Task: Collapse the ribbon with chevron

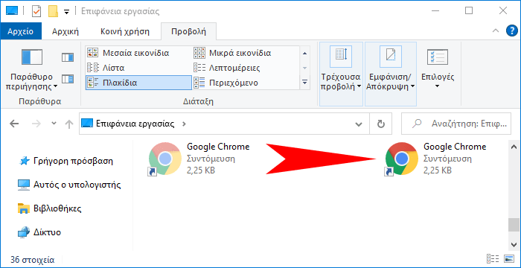Action: tap(496, 31)
